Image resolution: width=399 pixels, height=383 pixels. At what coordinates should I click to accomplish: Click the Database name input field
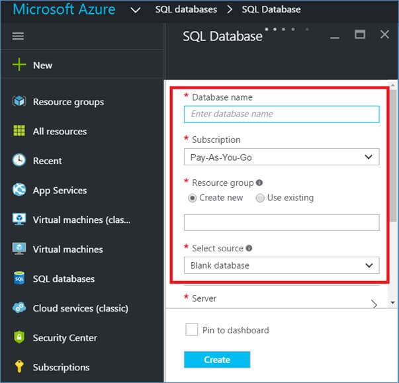(281, 114)
